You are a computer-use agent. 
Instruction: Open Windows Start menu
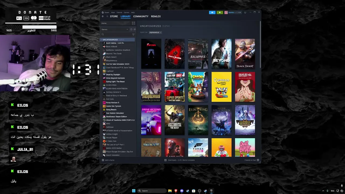[134, 191]
